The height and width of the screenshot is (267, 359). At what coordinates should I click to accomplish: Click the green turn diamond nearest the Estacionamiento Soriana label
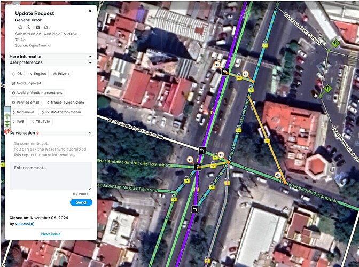pos(335,43)
